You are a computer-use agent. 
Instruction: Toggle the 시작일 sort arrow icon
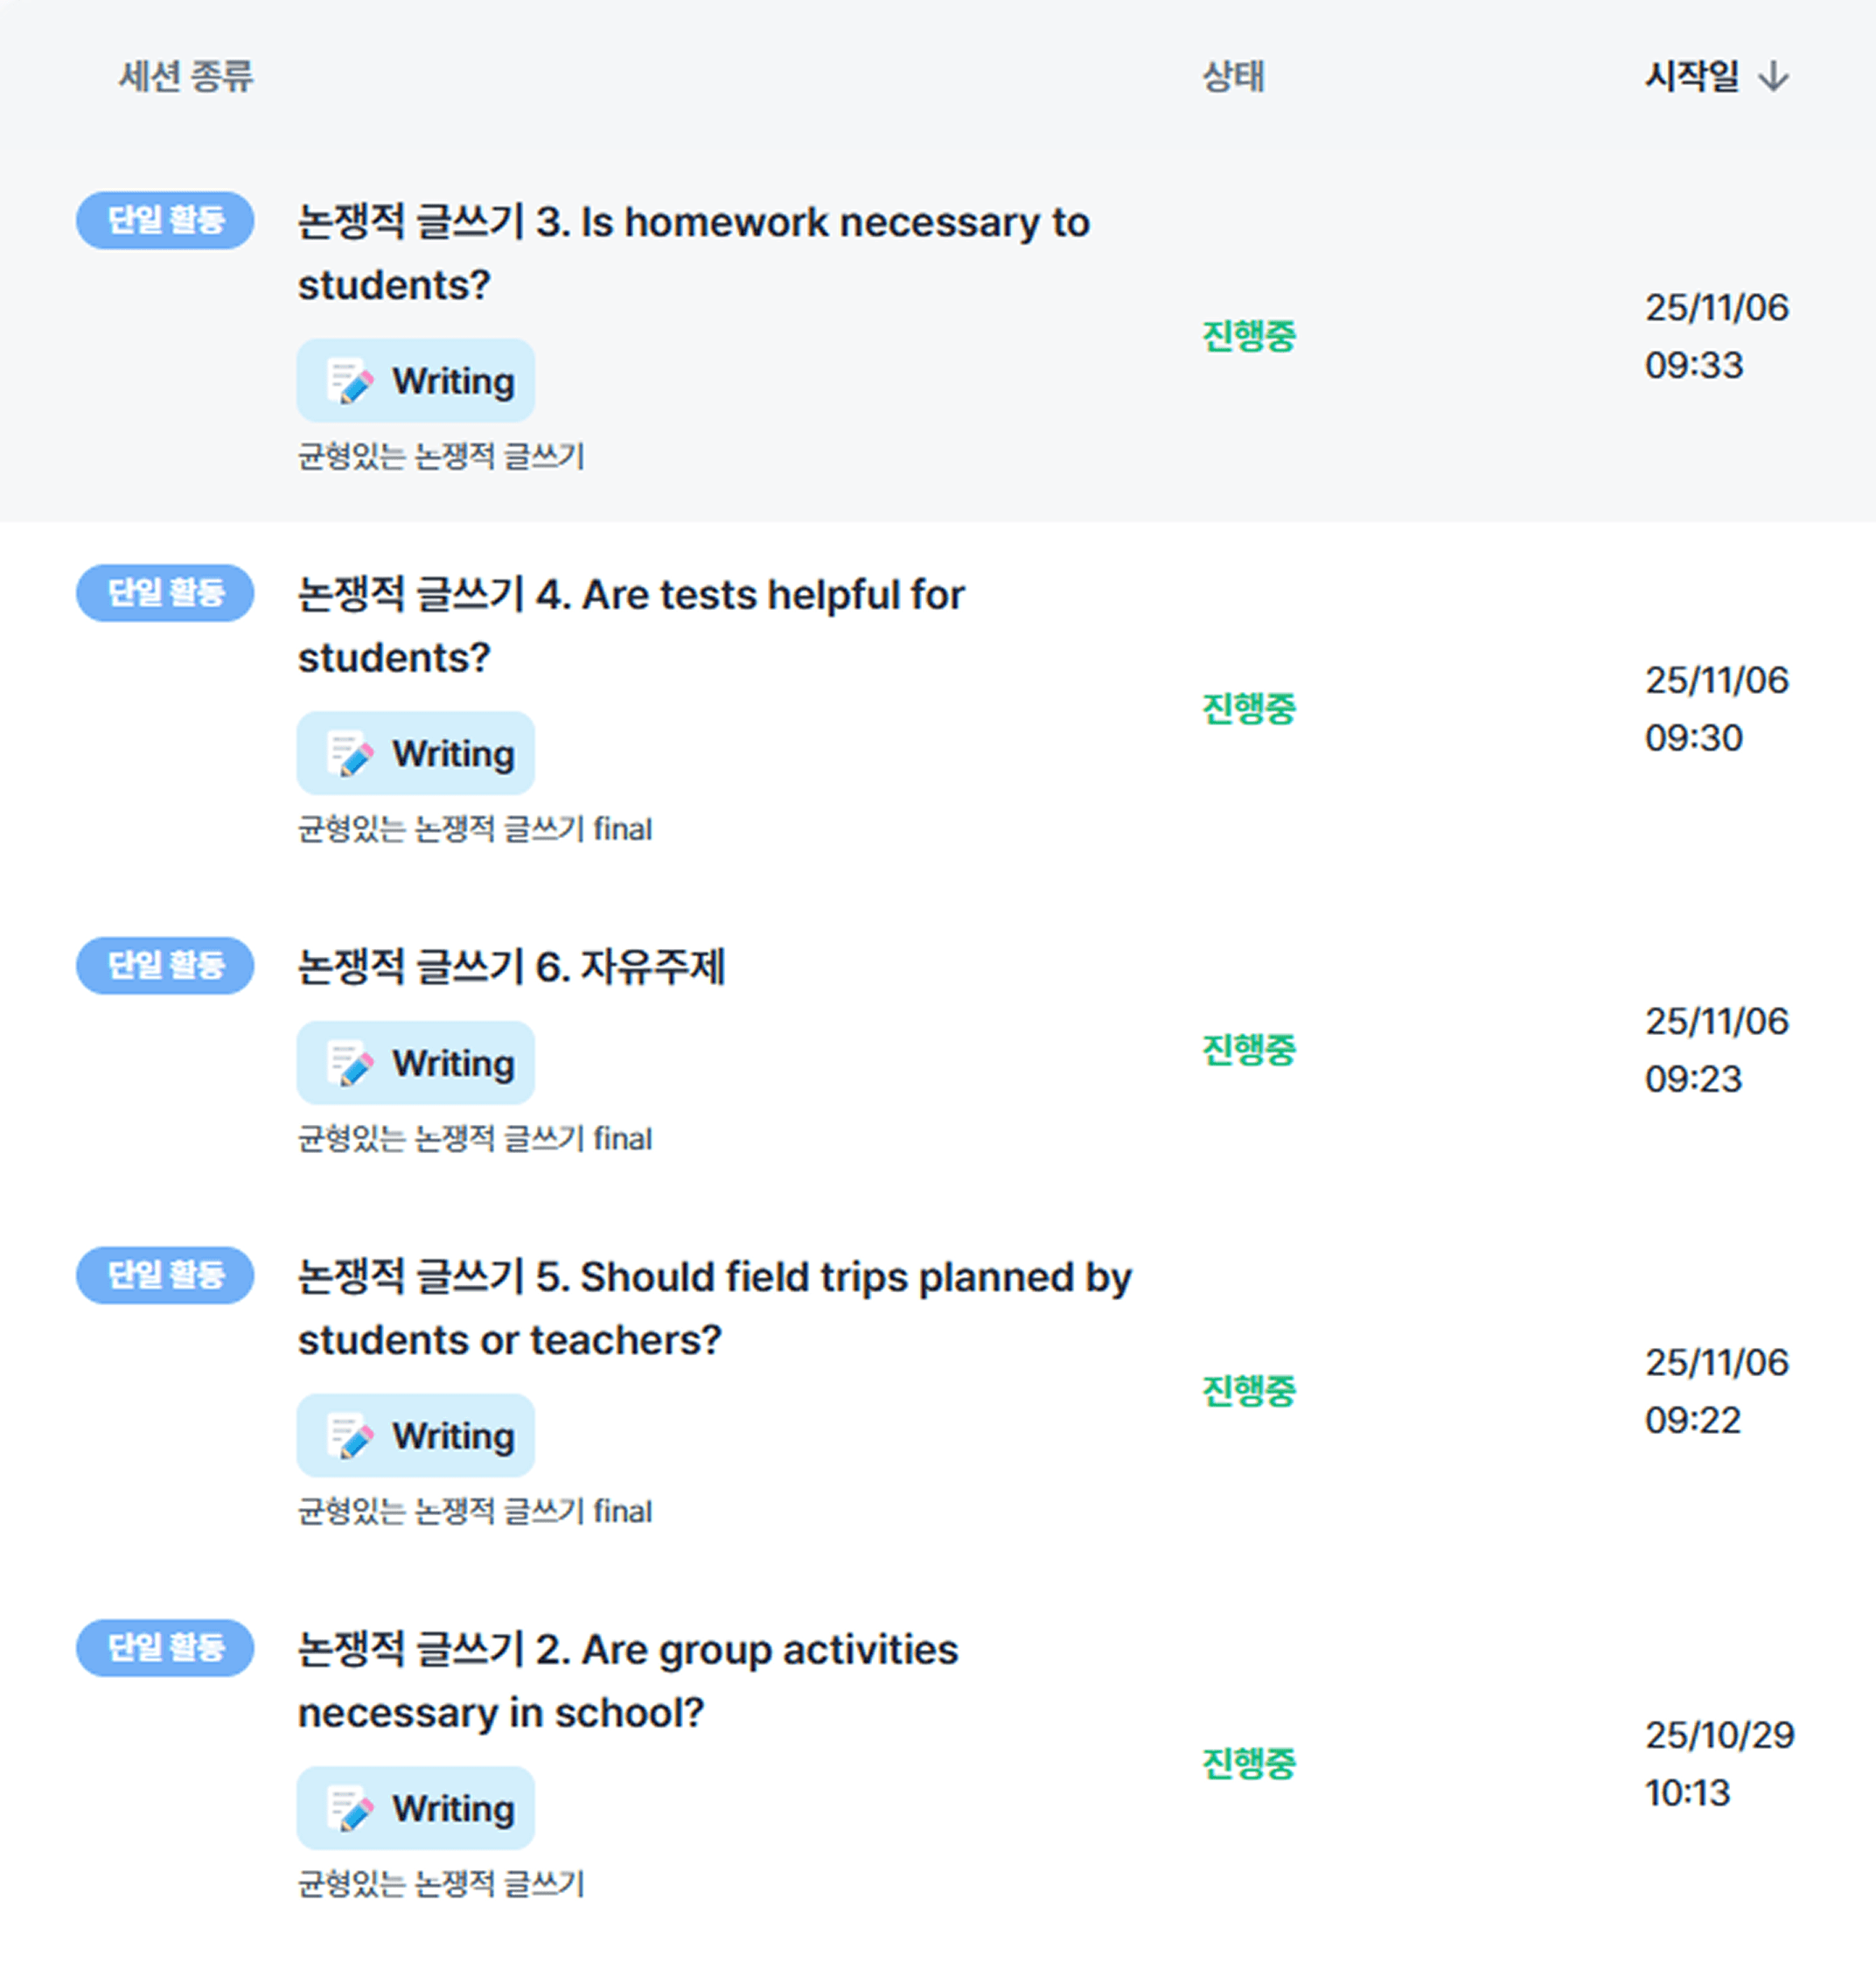coord(1773,76)
